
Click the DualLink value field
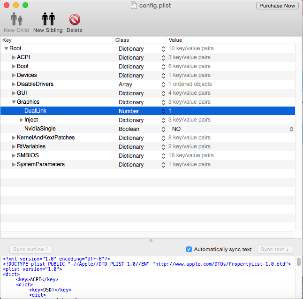pos(230,111)
